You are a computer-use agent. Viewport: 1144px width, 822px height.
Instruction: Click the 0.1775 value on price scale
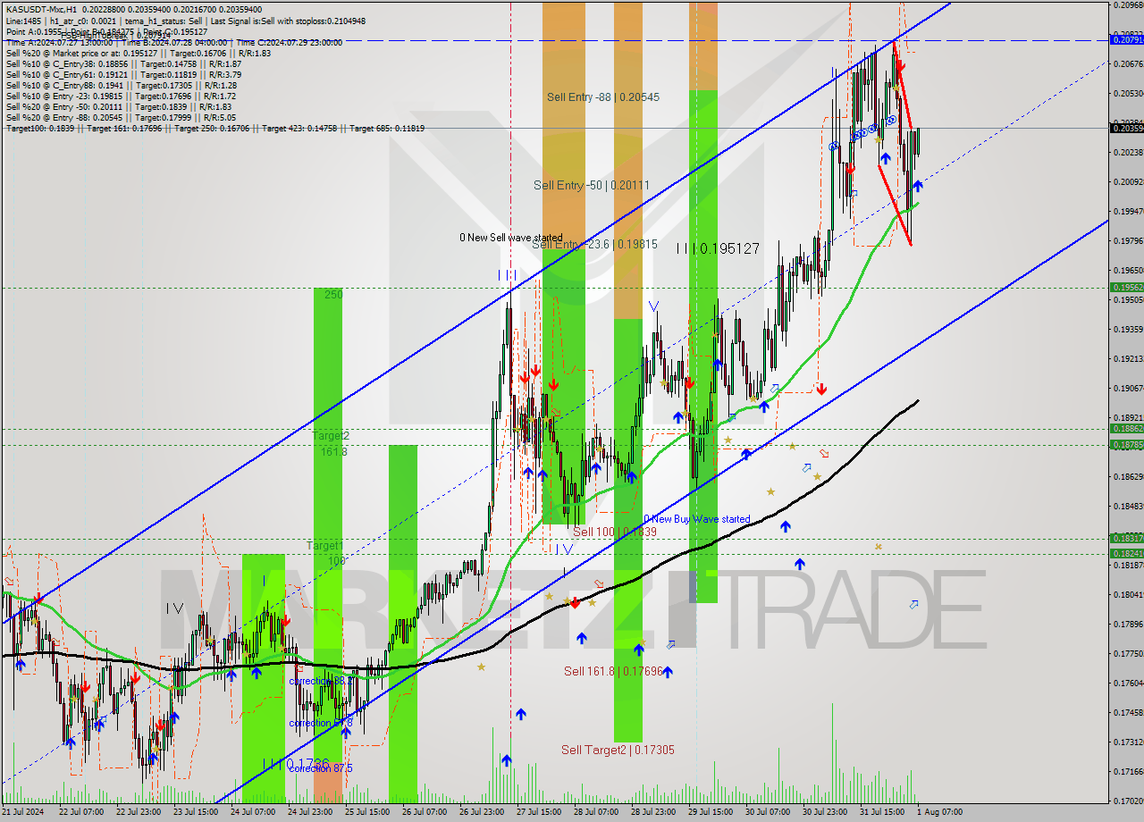coord(1128,654)
